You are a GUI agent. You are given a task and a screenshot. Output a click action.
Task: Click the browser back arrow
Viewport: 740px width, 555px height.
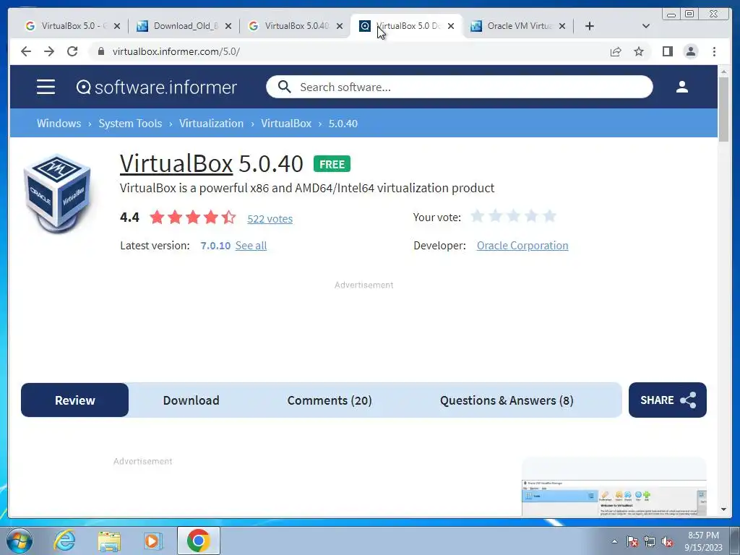pos(26,51)
